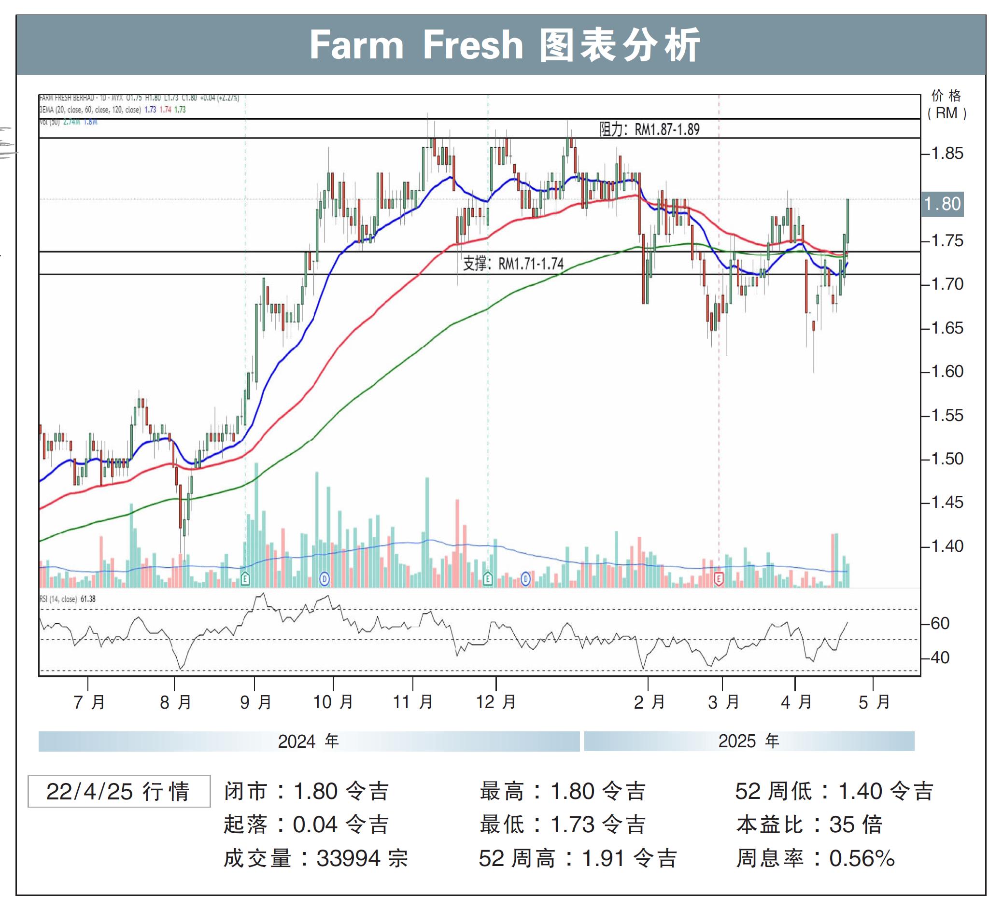
Task: Click the 阻力: RM1.87-1.89 resistance label
Action: coord(650,130)
